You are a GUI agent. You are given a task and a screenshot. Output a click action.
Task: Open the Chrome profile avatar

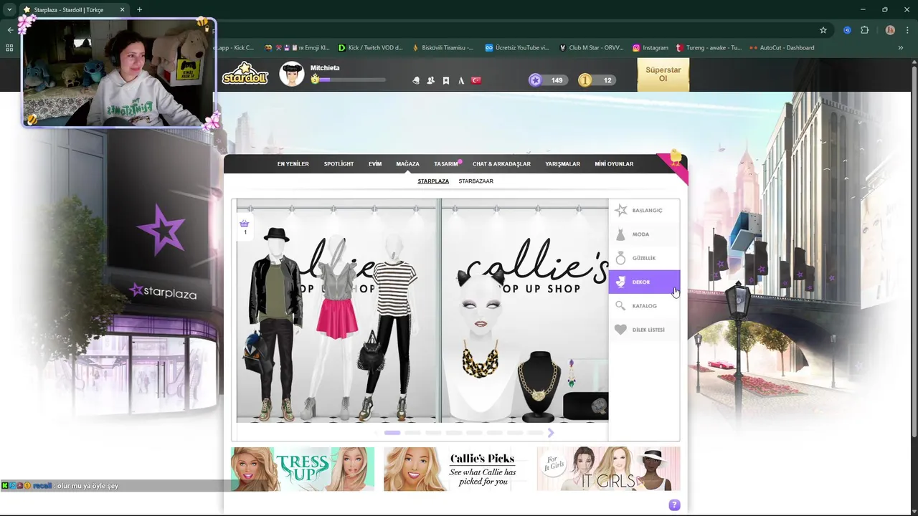pyautogui.click(x=890, y=30)
